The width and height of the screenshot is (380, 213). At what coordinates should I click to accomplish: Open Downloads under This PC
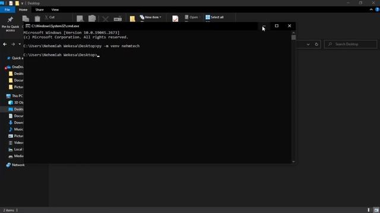[16, 122]
